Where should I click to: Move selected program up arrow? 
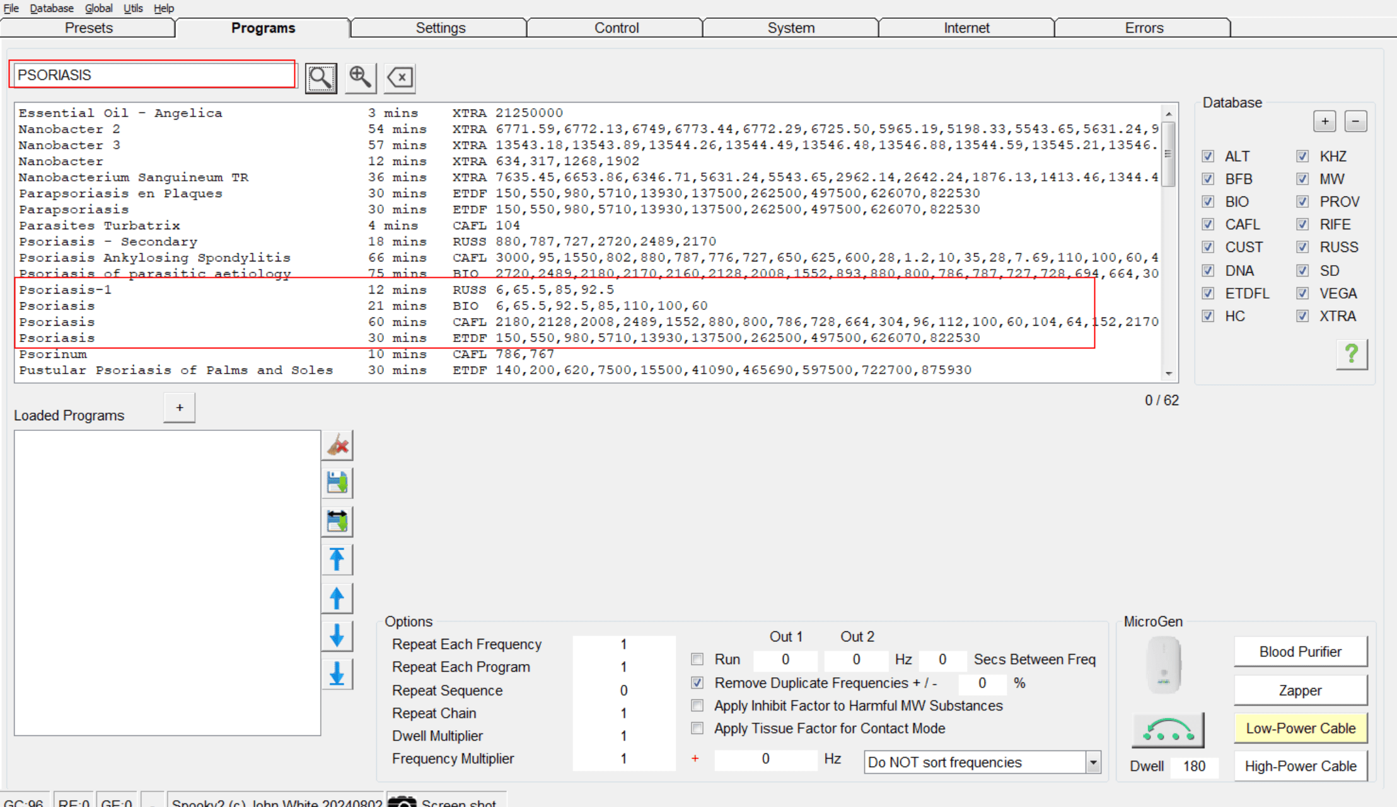338,598
